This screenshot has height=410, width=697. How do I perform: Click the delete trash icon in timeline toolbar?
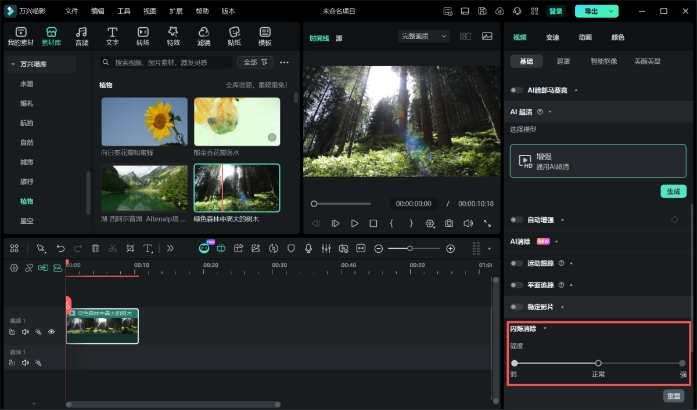(x=95, y=248)
